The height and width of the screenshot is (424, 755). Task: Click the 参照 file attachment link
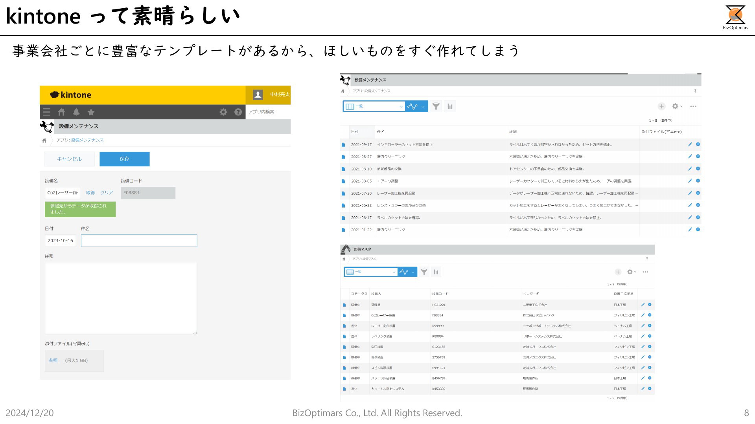53,360
